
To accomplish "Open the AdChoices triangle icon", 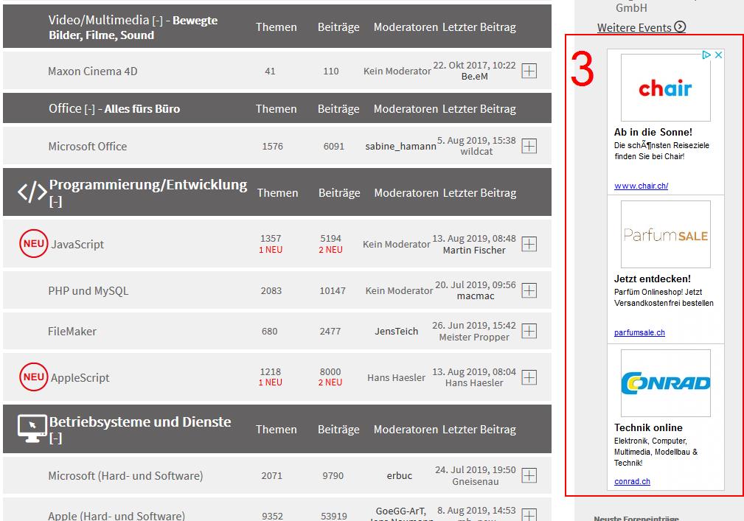I will pos(706,55).
